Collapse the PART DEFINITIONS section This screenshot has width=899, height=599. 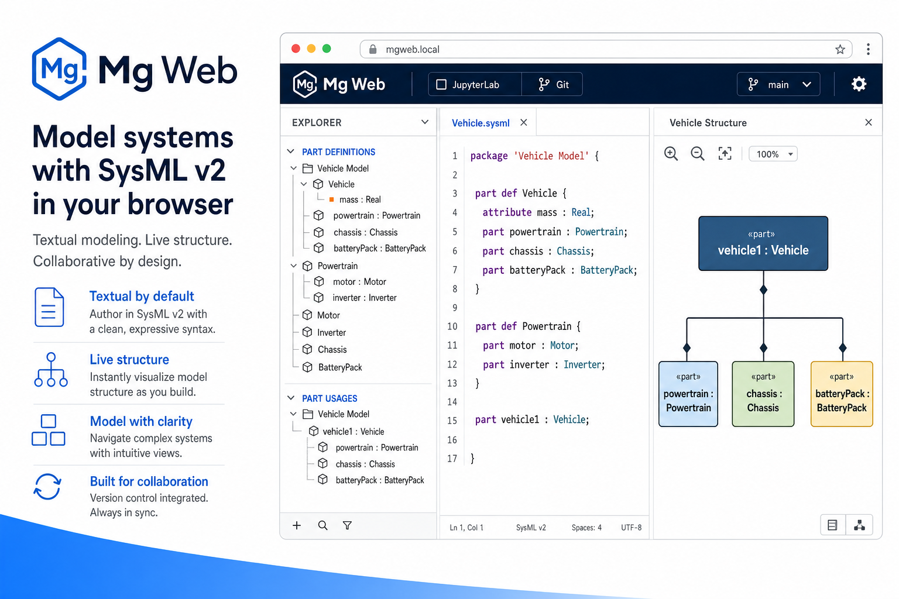tap(291, 152)
